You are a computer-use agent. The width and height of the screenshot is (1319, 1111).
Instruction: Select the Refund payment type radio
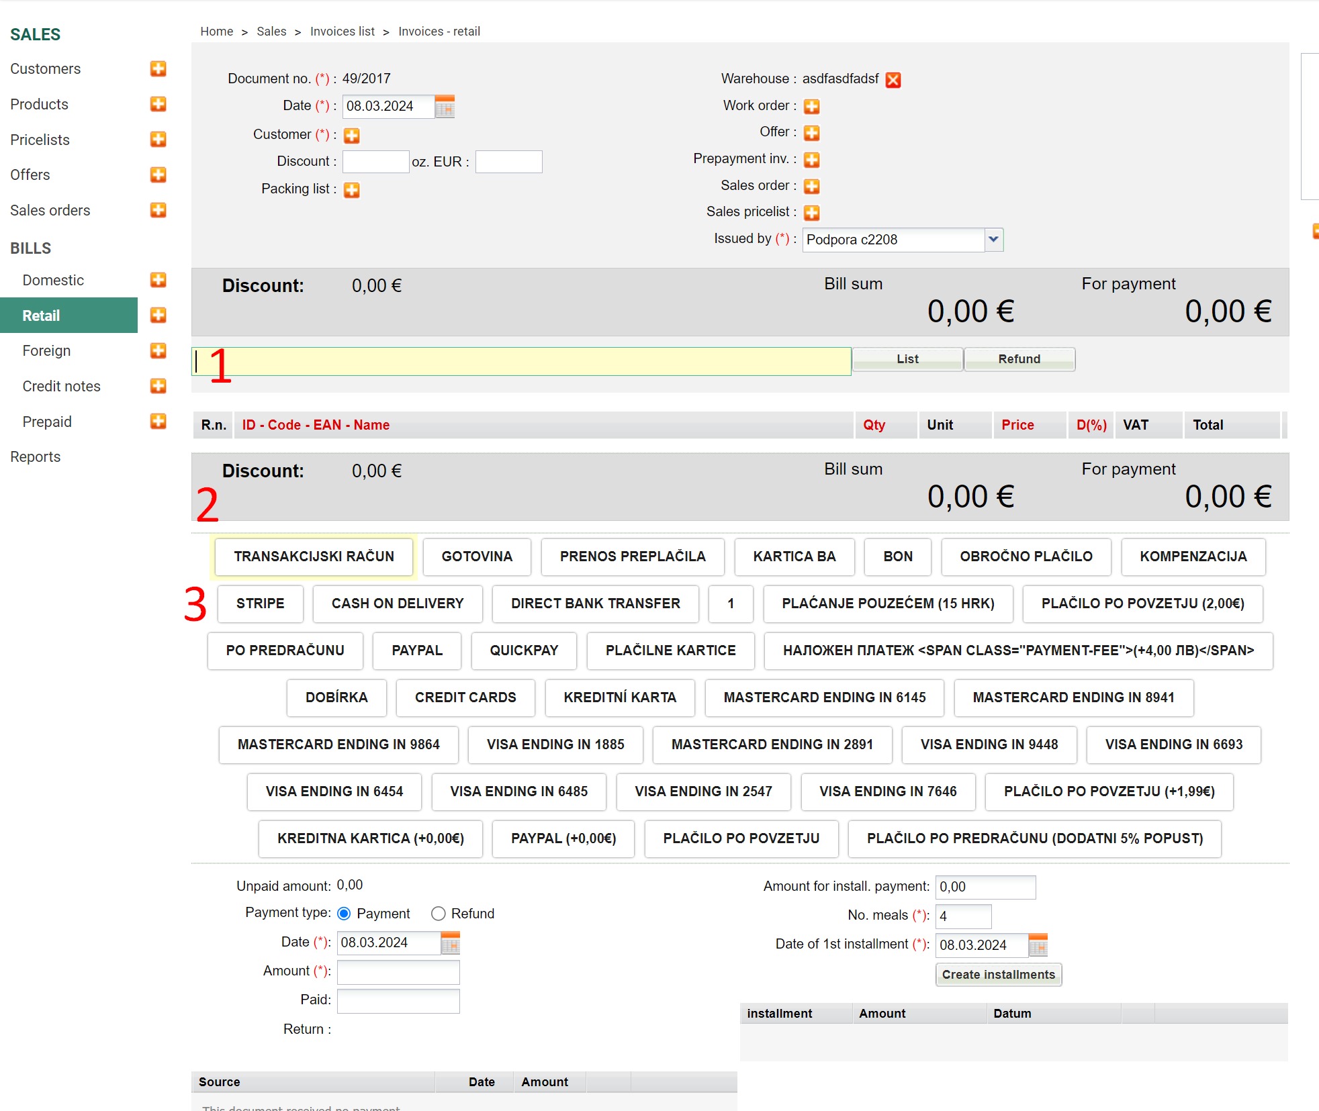click(x=439, y=914)
